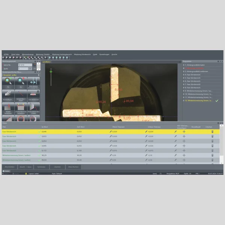
Task: Select program step '1: Hintergrundbild laden'
Action: point(197,65)
